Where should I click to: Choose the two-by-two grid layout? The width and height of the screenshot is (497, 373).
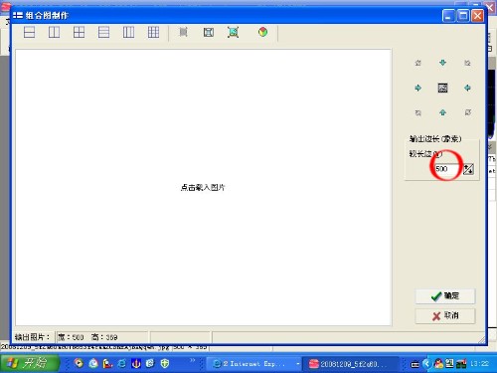click(79, 32)
